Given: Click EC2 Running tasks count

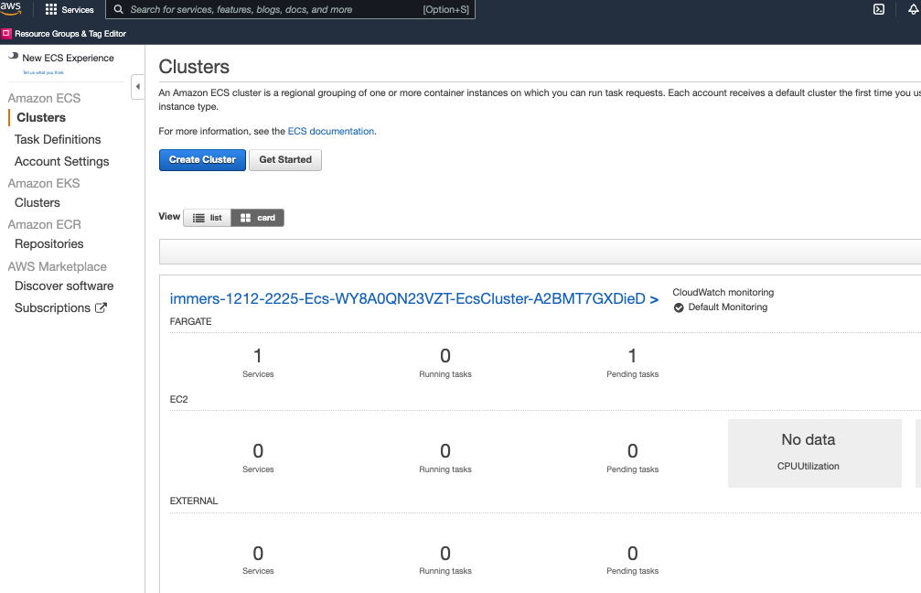Looking at the screenshot, I should 445,451.
